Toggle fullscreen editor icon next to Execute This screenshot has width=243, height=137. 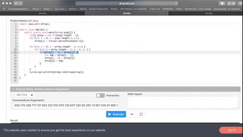tap(141, 114)
